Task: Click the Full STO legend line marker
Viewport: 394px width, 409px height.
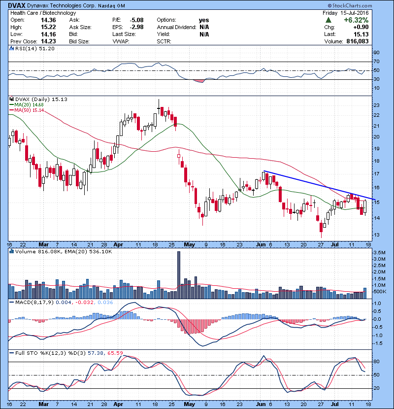Action: (x=11, y=353)
